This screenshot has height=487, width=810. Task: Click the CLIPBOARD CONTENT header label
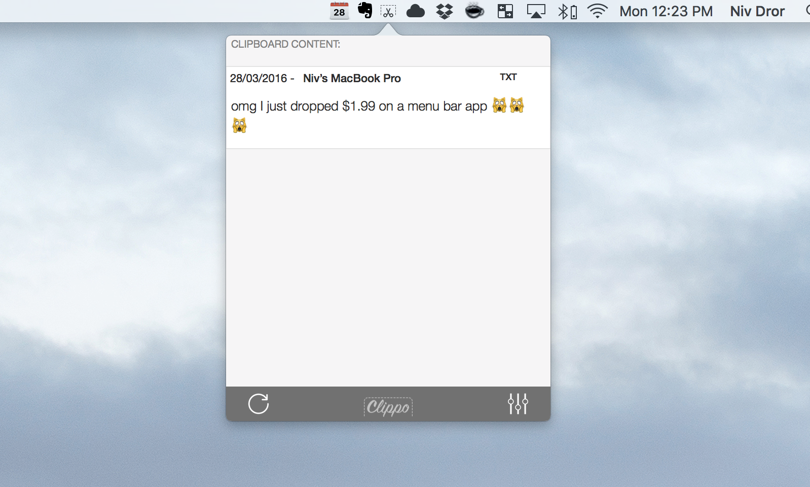coord(285,44)
